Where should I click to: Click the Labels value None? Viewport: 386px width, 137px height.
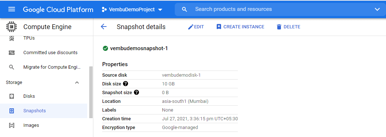[168, 110]
